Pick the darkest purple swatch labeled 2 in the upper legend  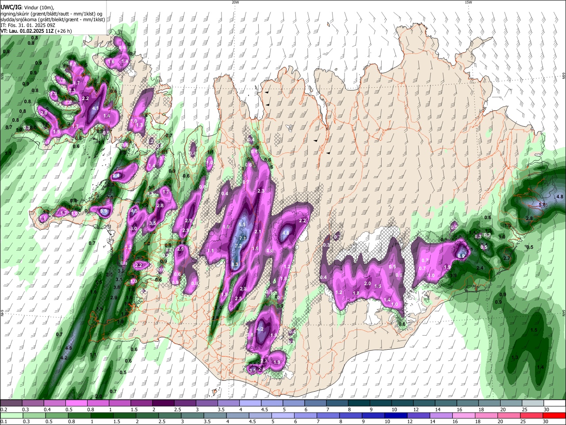[x=163, y=403]
